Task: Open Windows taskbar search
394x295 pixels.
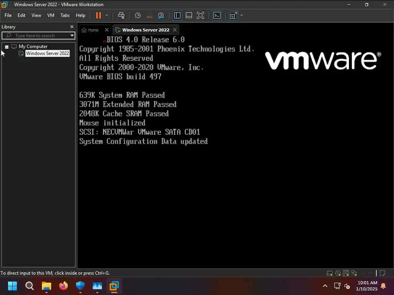Action: pos(29,286)
